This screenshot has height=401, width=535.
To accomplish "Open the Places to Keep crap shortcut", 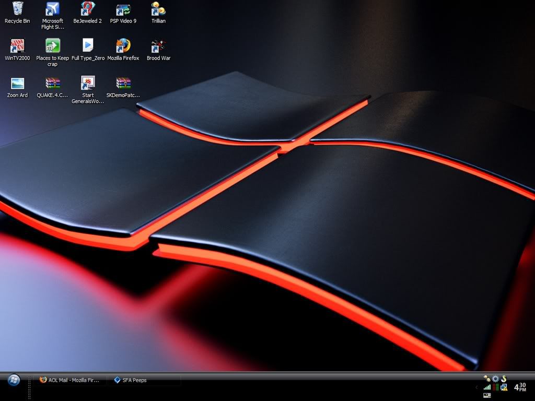I will click(53, 53).
